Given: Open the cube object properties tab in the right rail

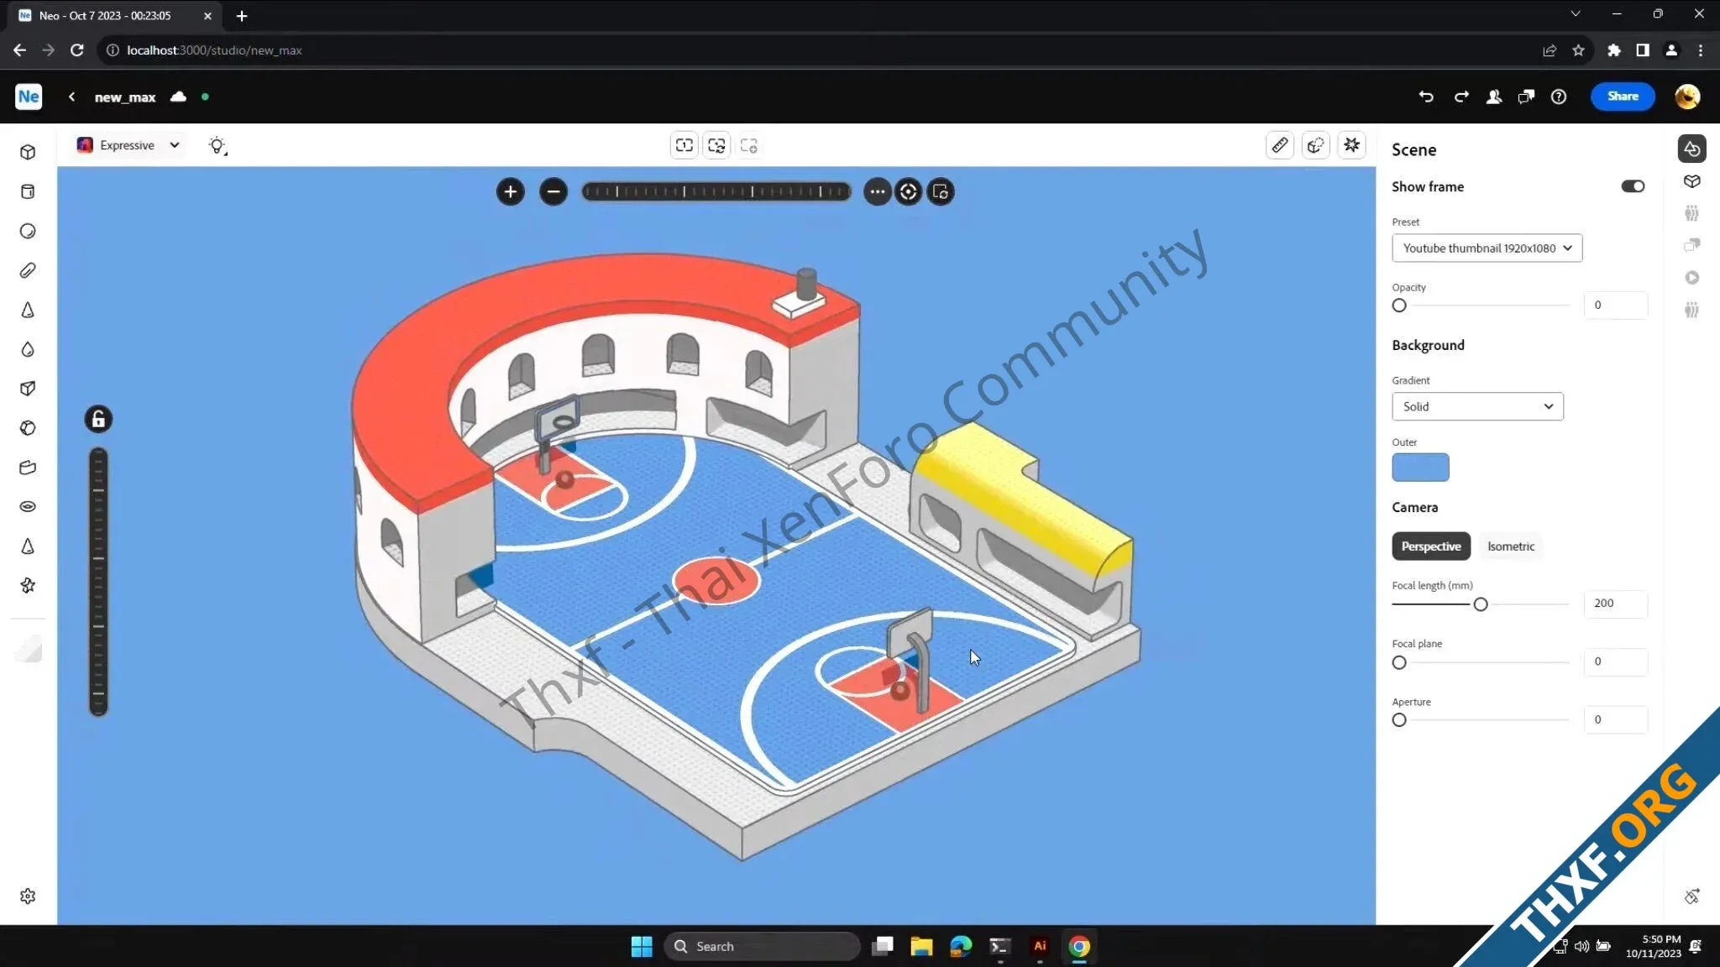Looking at the screenshot, I should [x=1691, y=181].
